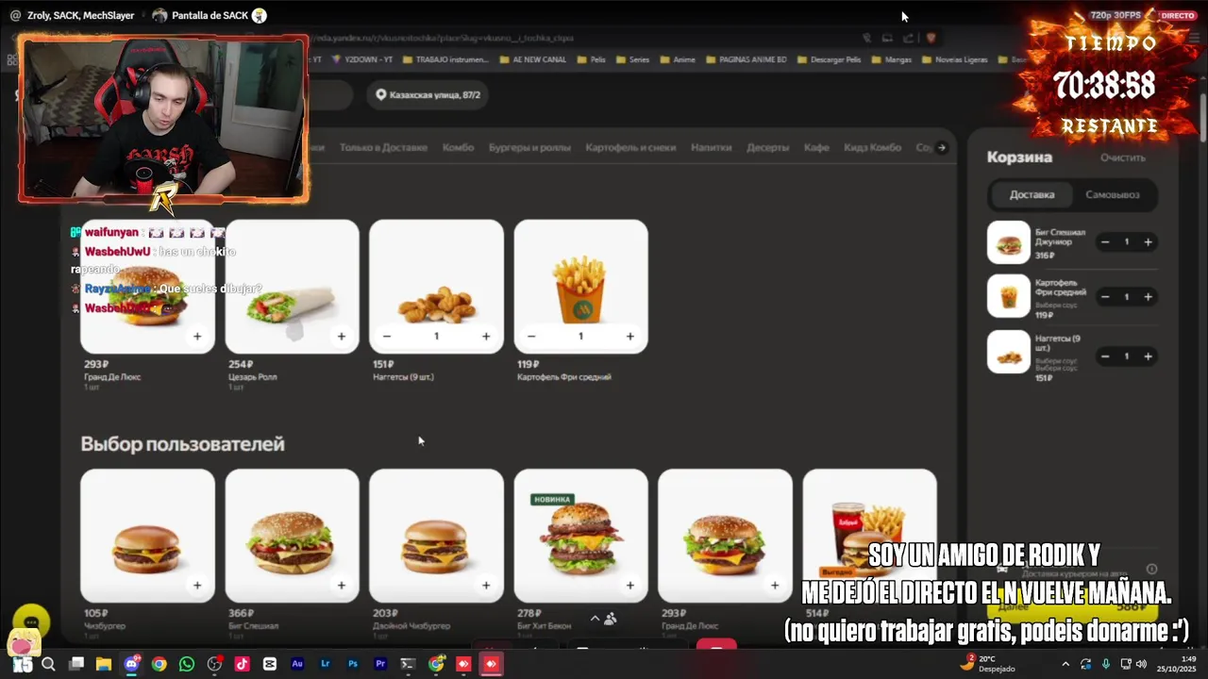
Task: Add Гранд Де Люкс using its plus button
Action: [x=197, y=336]
